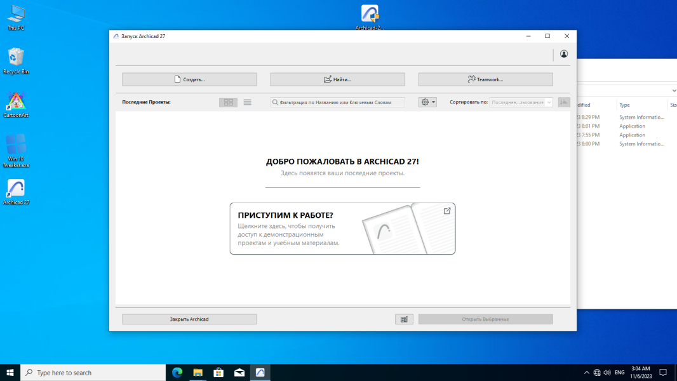This screenshot has width=677, height=381.
Task: Click the Открыть Выбранные button
Action: pyautogui.click(x=485, y=319)
